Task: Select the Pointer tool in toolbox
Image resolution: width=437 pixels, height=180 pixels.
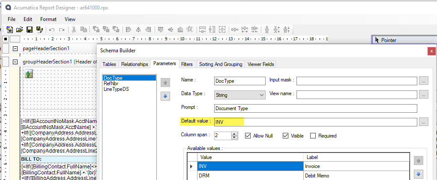Action: tap(404, 40)
